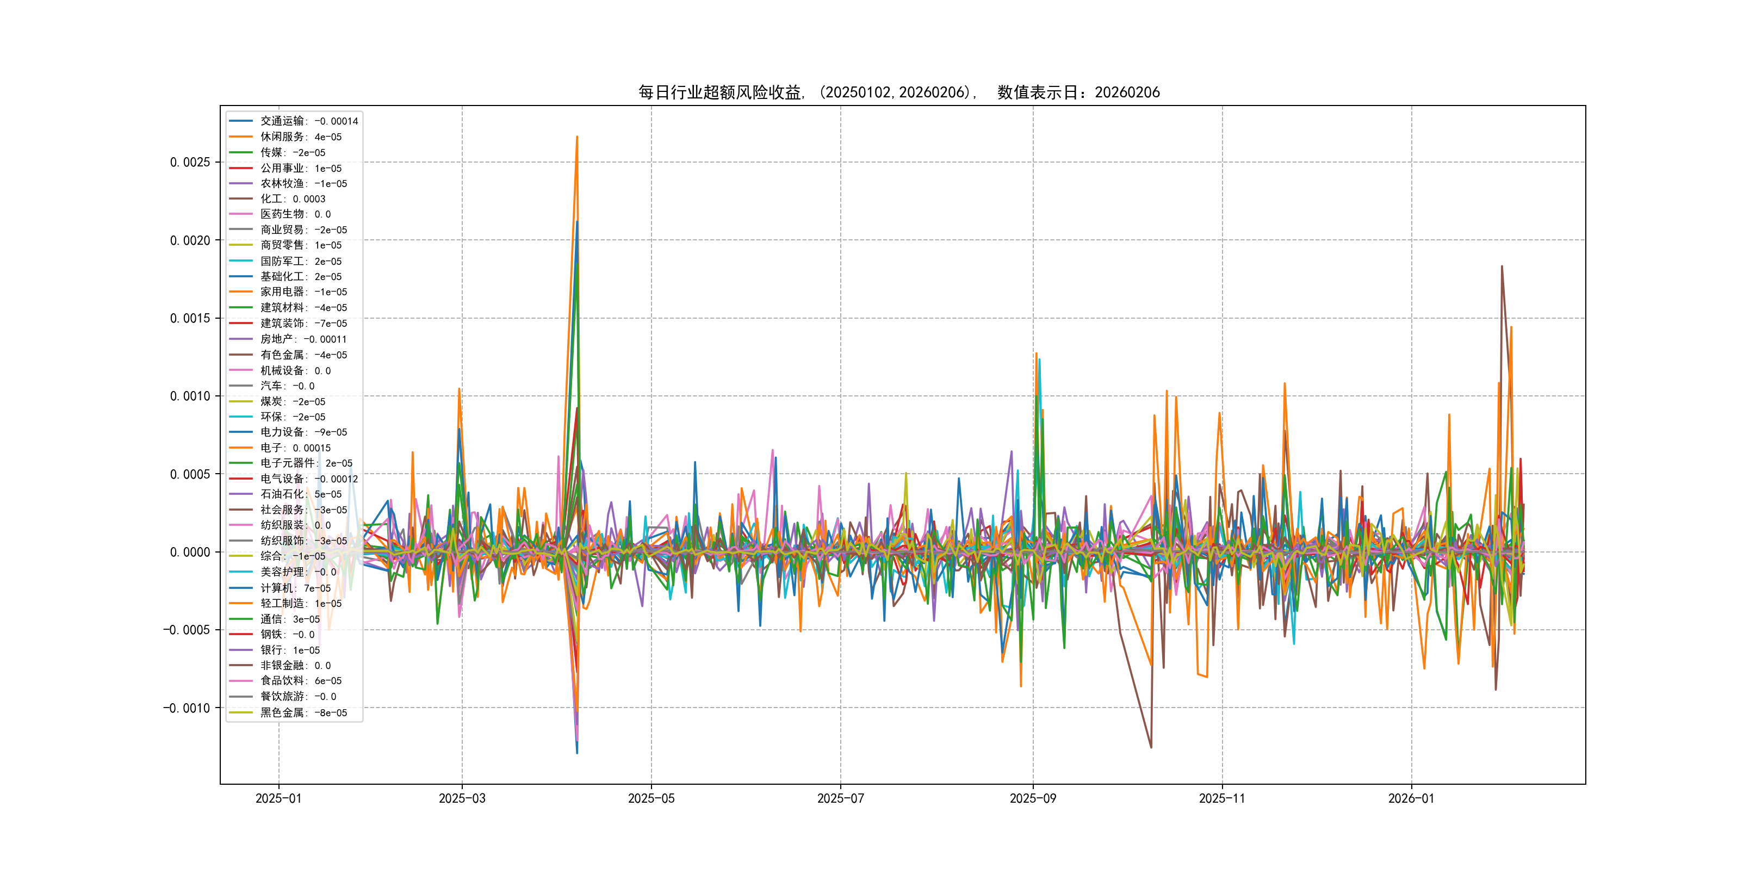The image size is (1762, 881).
Task: Click the 休闲服务 orange legend line sample
Action: tap(241, 137)
